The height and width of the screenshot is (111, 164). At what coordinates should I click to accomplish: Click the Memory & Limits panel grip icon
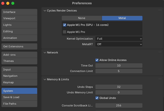click(160, 79)
